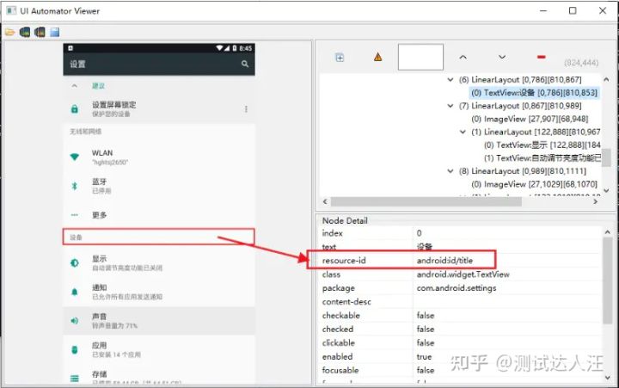Click the package value com.android.settings

pyautogui.click(x=457, y=288)
